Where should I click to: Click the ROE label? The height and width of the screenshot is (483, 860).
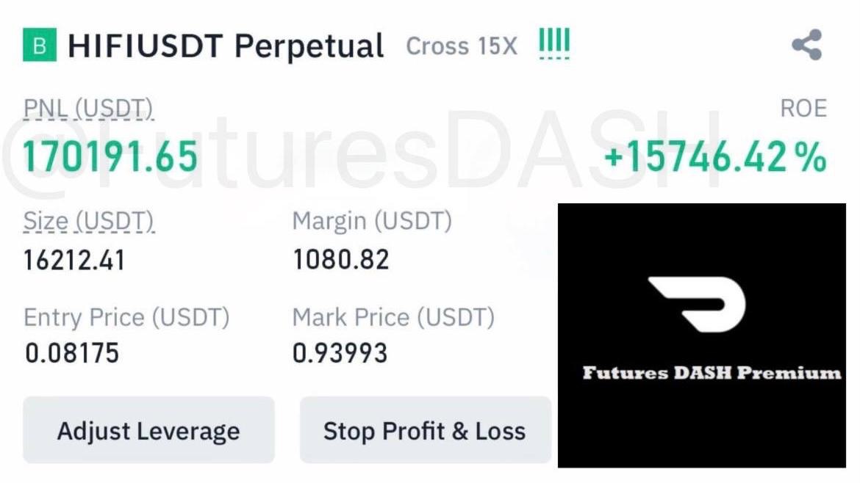click(x=803, y=109)
